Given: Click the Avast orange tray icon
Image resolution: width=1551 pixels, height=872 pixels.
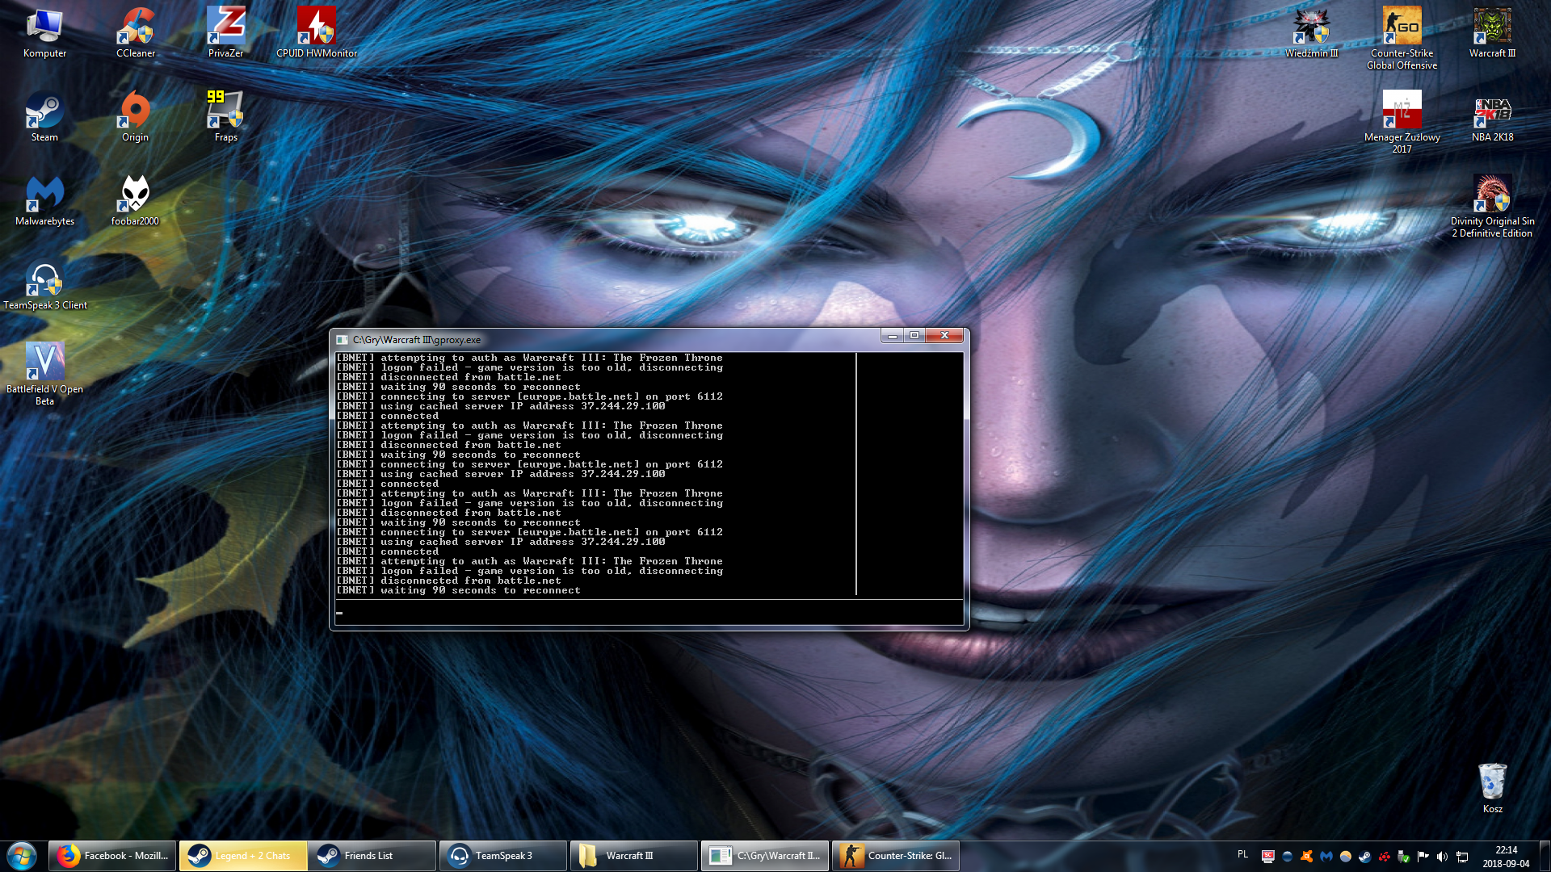Looking at the screenshot, I should pos(1307,857).
